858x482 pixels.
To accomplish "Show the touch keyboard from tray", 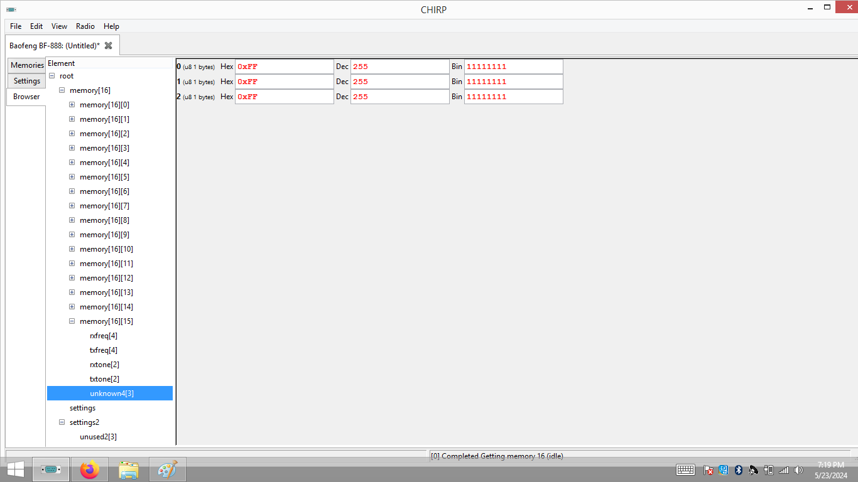I will pos(685,469).
